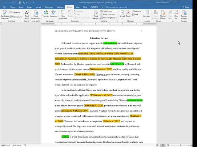Open the Mailings tab

(60, 7)
